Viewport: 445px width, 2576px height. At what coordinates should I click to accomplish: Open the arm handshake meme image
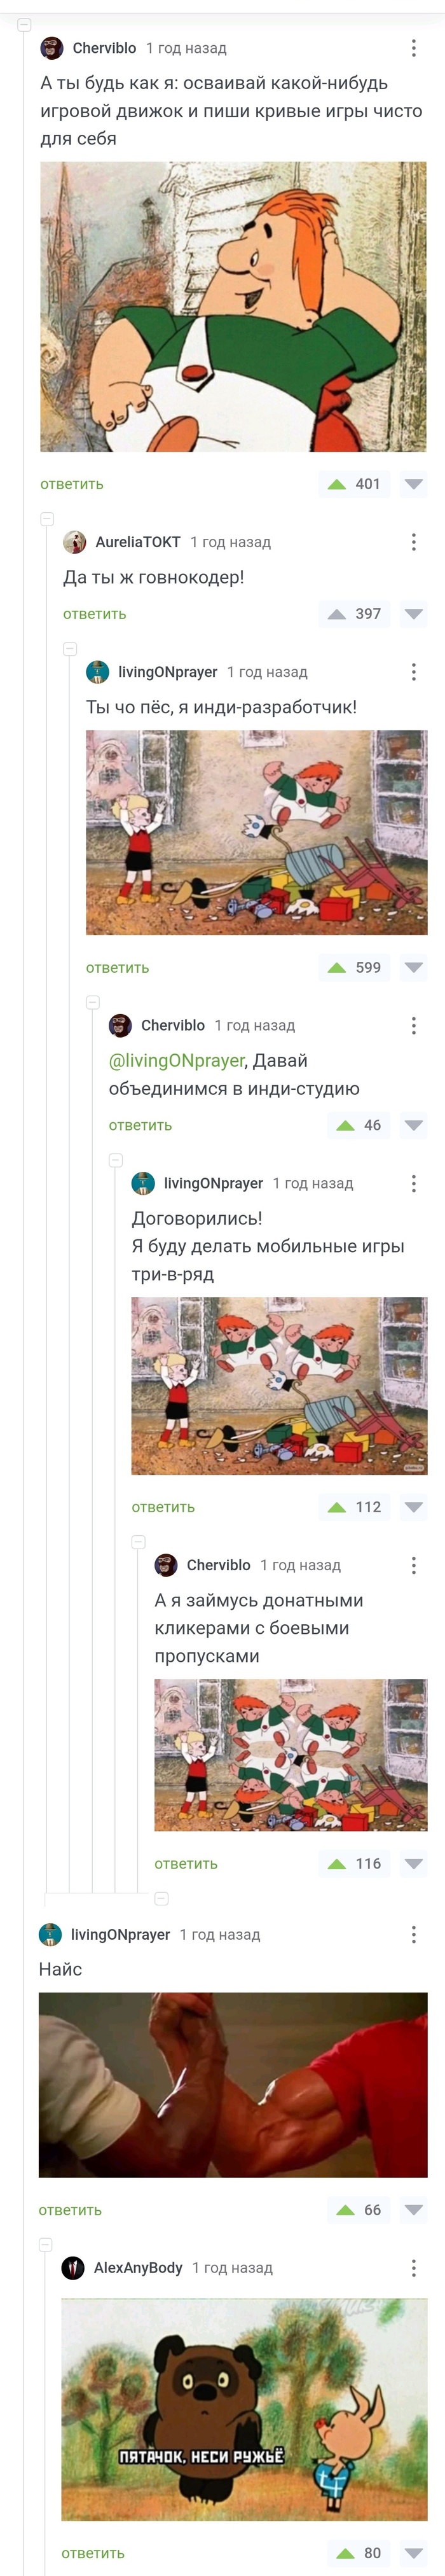click(233, 2085)
